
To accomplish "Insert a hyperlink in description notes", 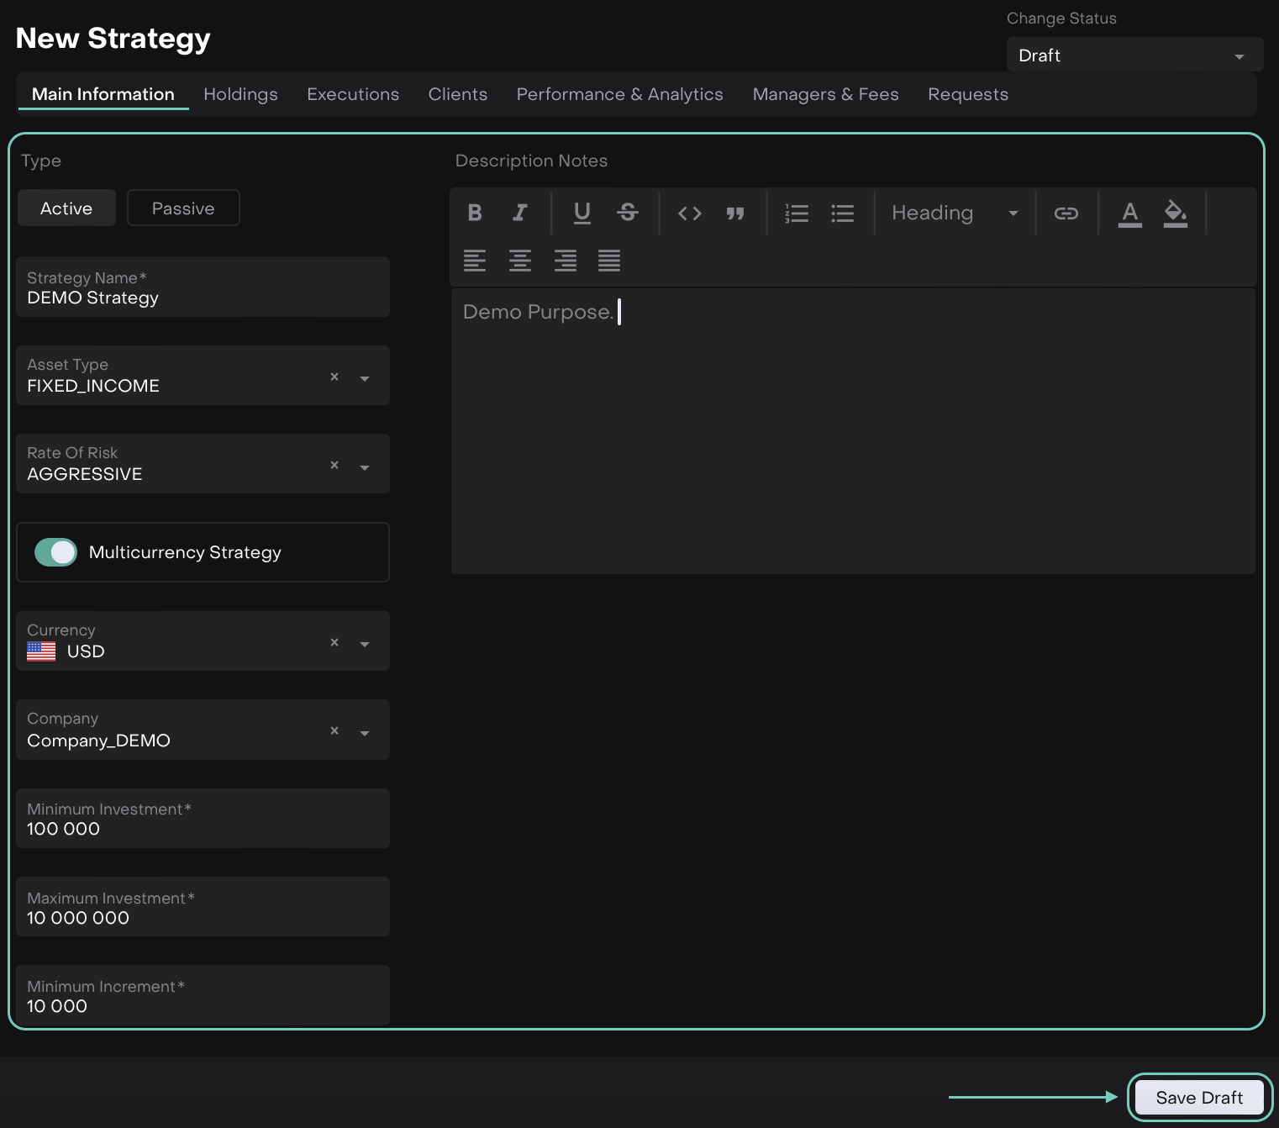I will [1066, 213].
